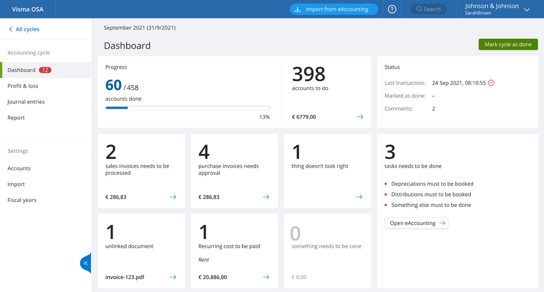Image resolution: width=544 pixels, height=292 pixels.
Task: Open Fiscal years settings
Action: [x=22, y=200]
